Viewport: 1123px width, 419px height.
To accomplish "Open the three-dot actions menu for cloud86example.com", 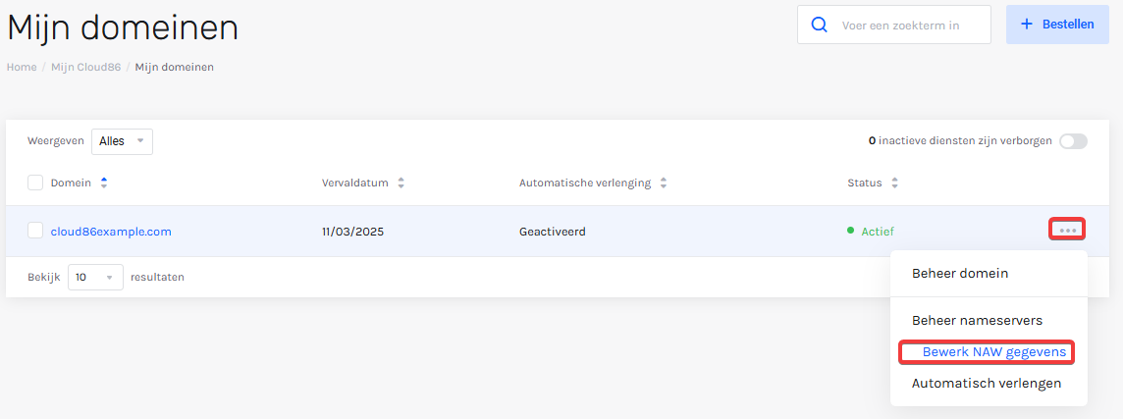I will coord(1067,230).
